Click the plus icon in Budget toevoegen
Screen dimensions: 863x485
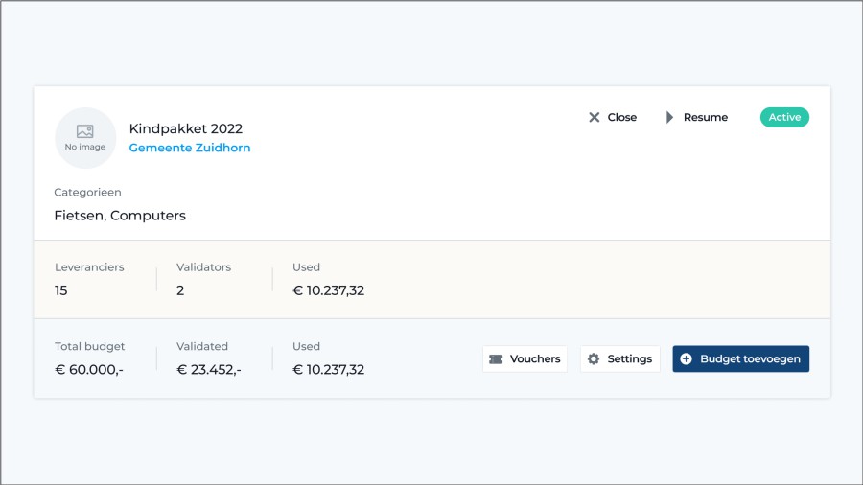click(x=686, y=359)
